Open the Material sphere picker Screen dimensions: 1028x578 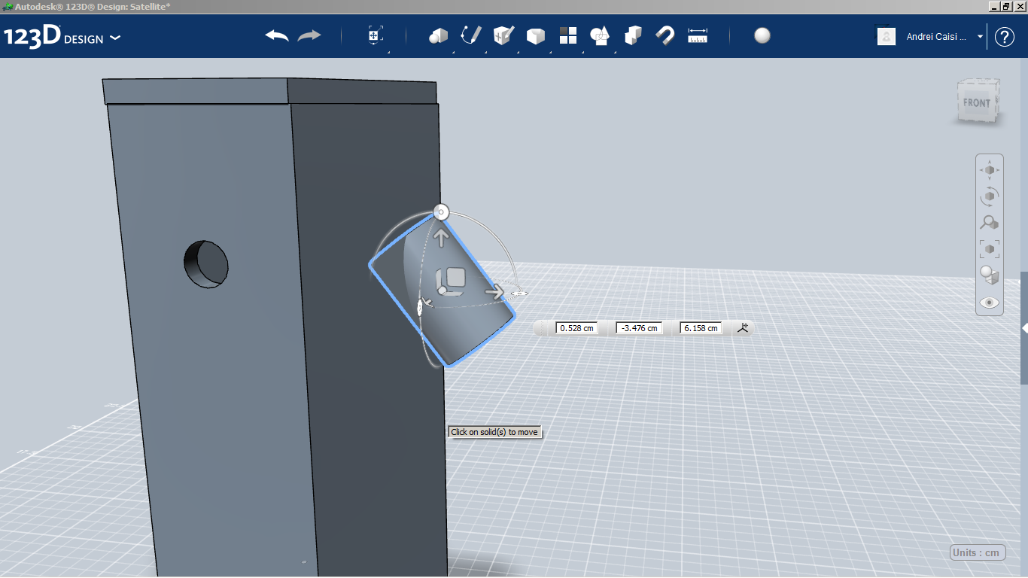click(762, 35)
